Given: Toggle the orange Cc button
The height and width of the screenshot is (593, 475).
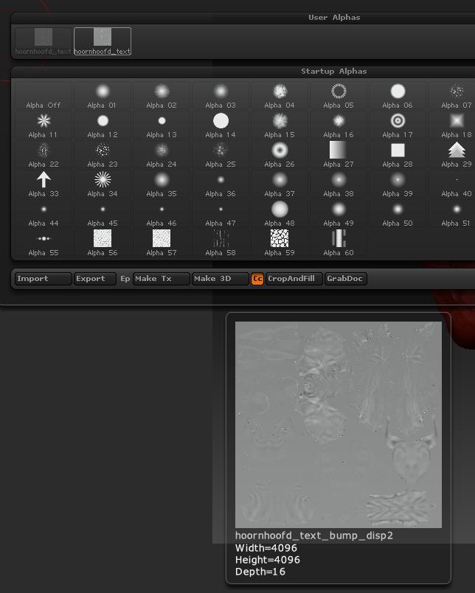Looking at the screenshot, I should pyautogui.click(x=257, y=279).
